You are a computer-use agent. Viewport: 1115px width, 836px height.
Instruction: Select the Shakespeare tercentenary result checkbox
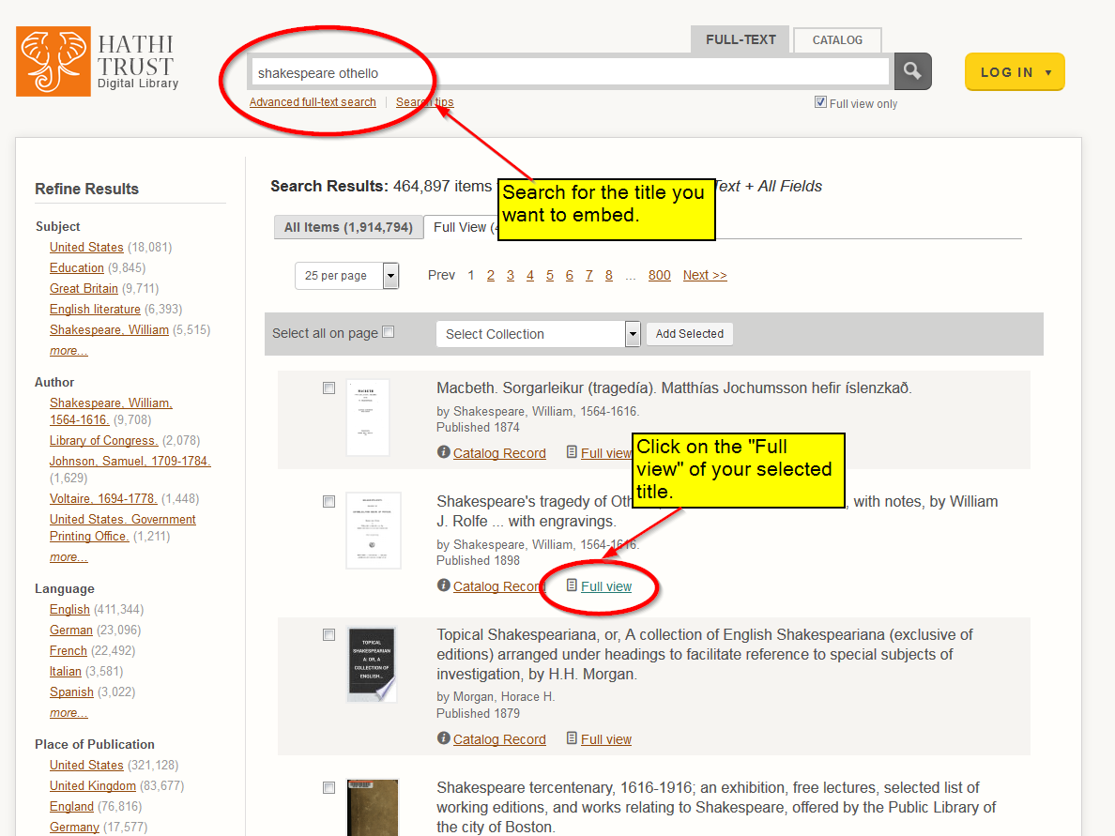(328, 787)
